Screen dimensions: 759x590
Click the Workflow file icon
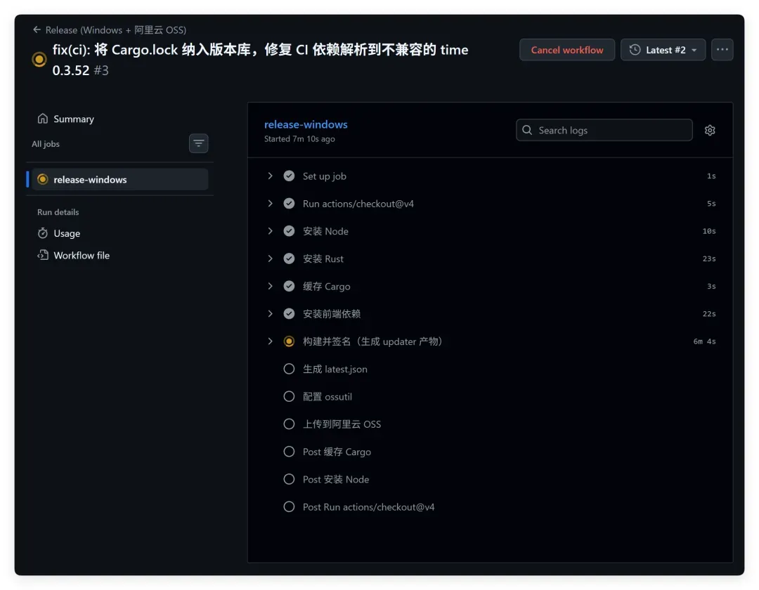point(43,255)
